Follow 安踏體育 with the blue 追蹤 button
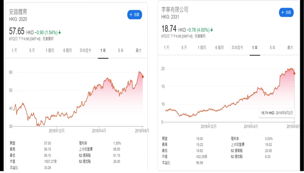The height and width of the screenshot is (173, 304). pyautogui.click(x=135, y=15)
